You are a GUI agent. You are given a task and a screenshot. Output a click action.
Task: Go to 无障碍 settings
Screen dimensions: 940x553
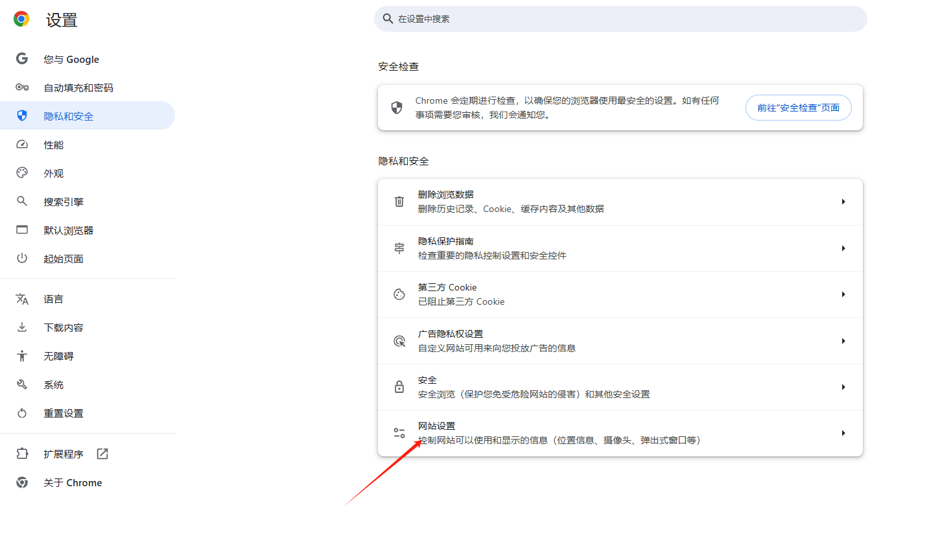pos(88,356)
